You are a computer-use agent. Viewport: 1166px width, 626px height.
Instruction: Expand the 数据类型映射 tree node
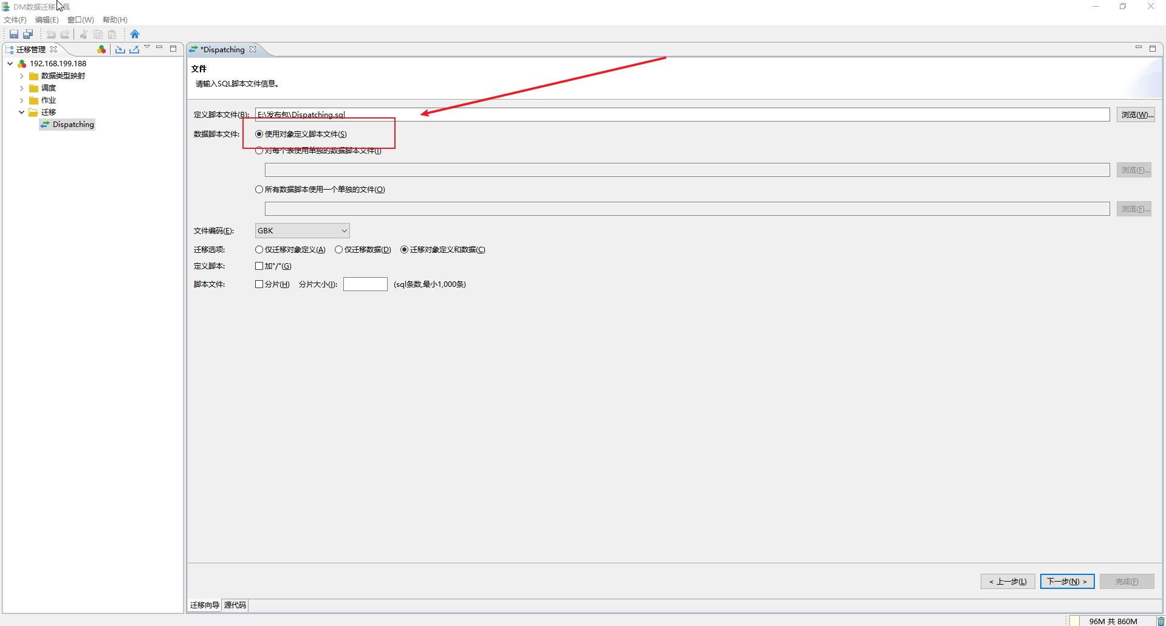pyautogui.click(x=22, y=76)
